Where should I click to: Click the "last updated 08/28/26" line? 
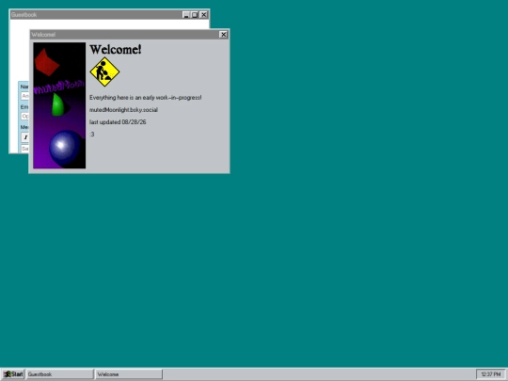tap(118, 122)
